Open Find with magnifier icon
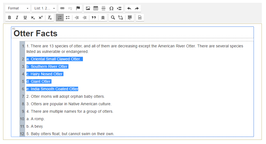 click(x=113, y=17)
